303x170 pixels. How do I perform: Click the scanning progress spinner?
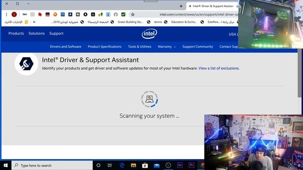[x=150, y=99]
